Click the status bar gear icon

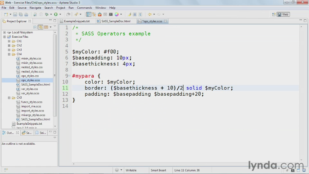click(117, 170)
